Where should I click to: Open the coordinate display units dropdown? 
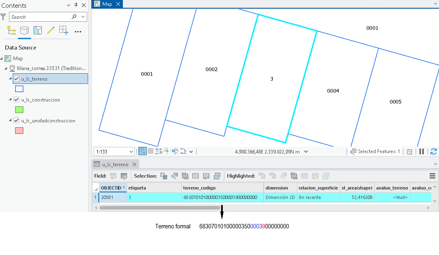click(306, 152)
